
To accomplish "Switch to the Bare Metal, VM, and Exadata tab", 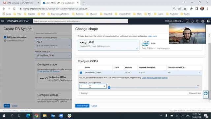I will pyautogui.click(x=61, y=3).
